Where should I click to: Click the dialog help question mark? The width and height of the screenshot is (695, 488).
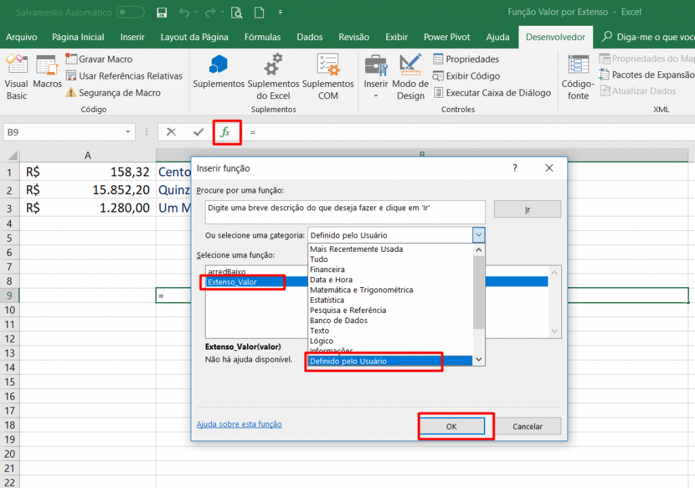tap(514, 168)
